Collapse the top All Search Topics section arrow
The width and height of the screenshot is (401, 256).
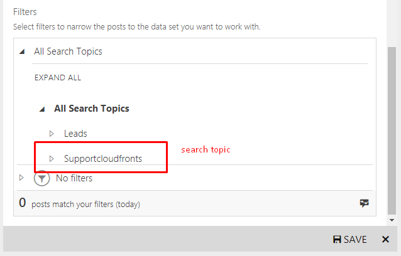(22, 52)
